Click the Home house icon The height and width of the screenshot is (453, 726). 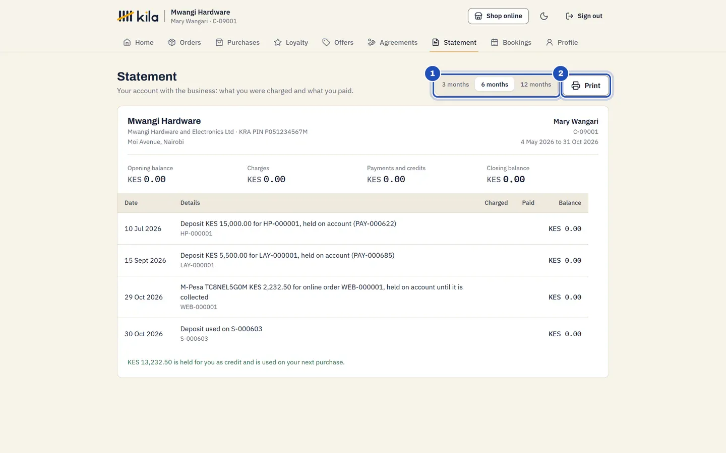(127, 42)
